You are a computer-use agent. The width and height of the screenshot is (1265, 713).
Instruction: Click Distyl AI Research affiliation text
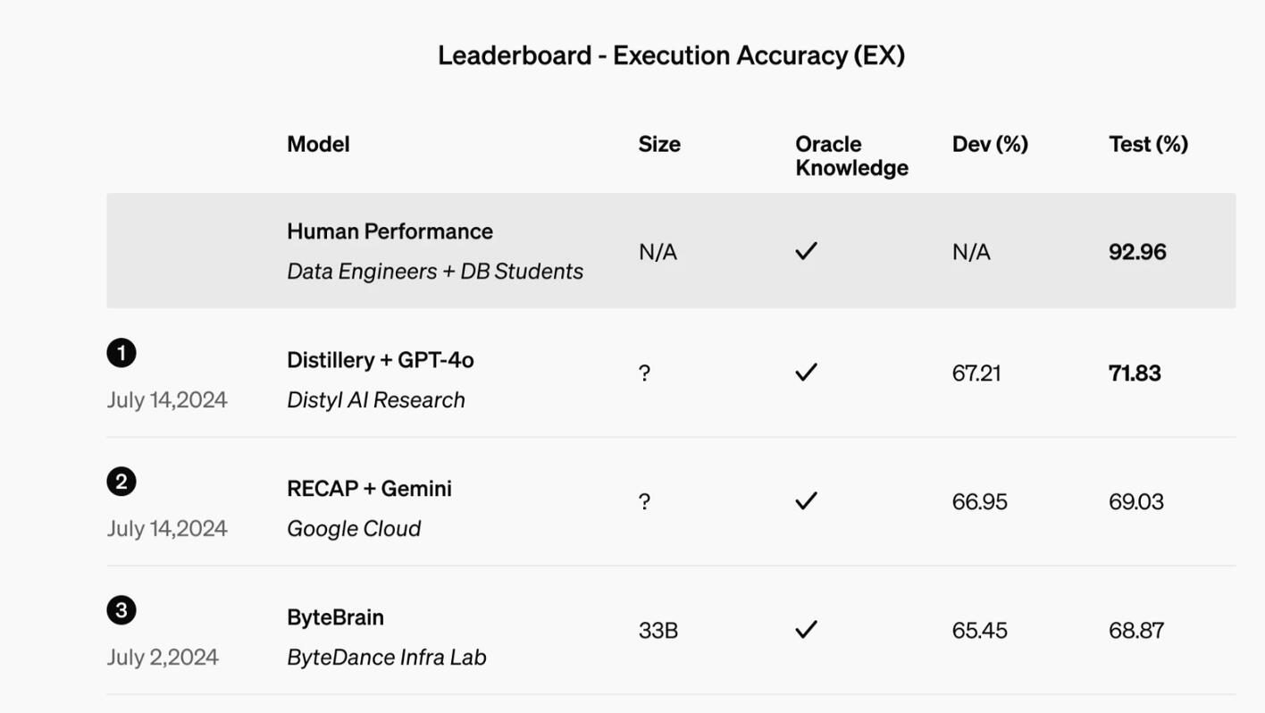coord(376,400)
